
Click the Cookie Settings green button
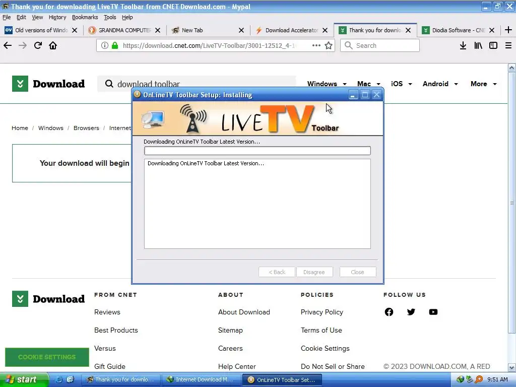[47, 357]
